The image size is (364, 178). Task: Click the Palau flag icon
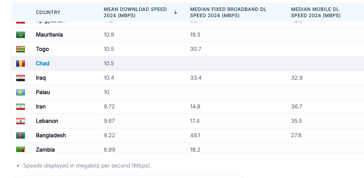point(21,92)
